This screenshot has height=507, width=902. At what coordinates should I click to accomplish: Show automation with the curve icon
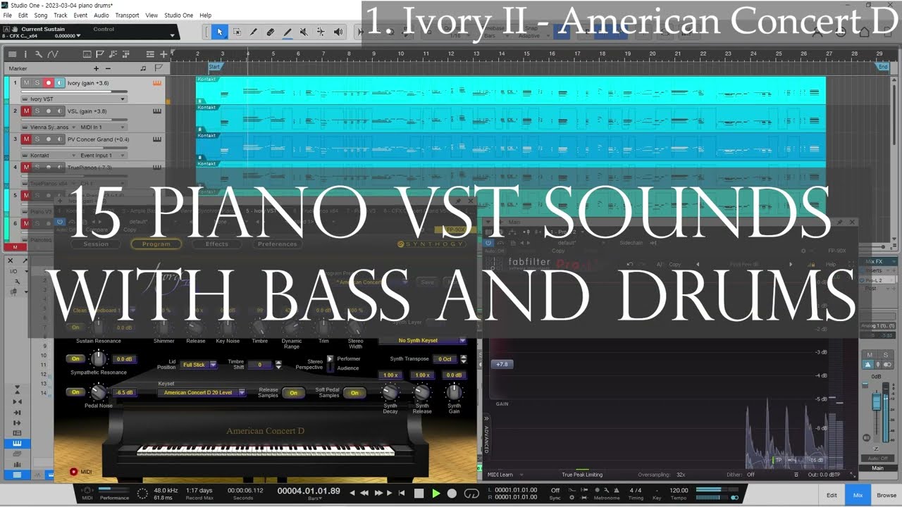[x=53, y=54]
